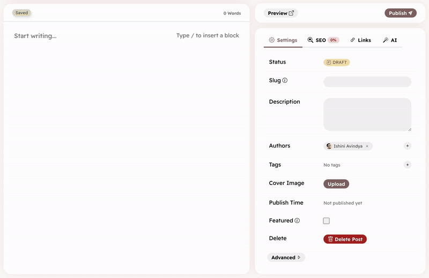Screen dimensions: 429x278
Task: Click the info icon beside Featured
Action: (x=297, y=221)
